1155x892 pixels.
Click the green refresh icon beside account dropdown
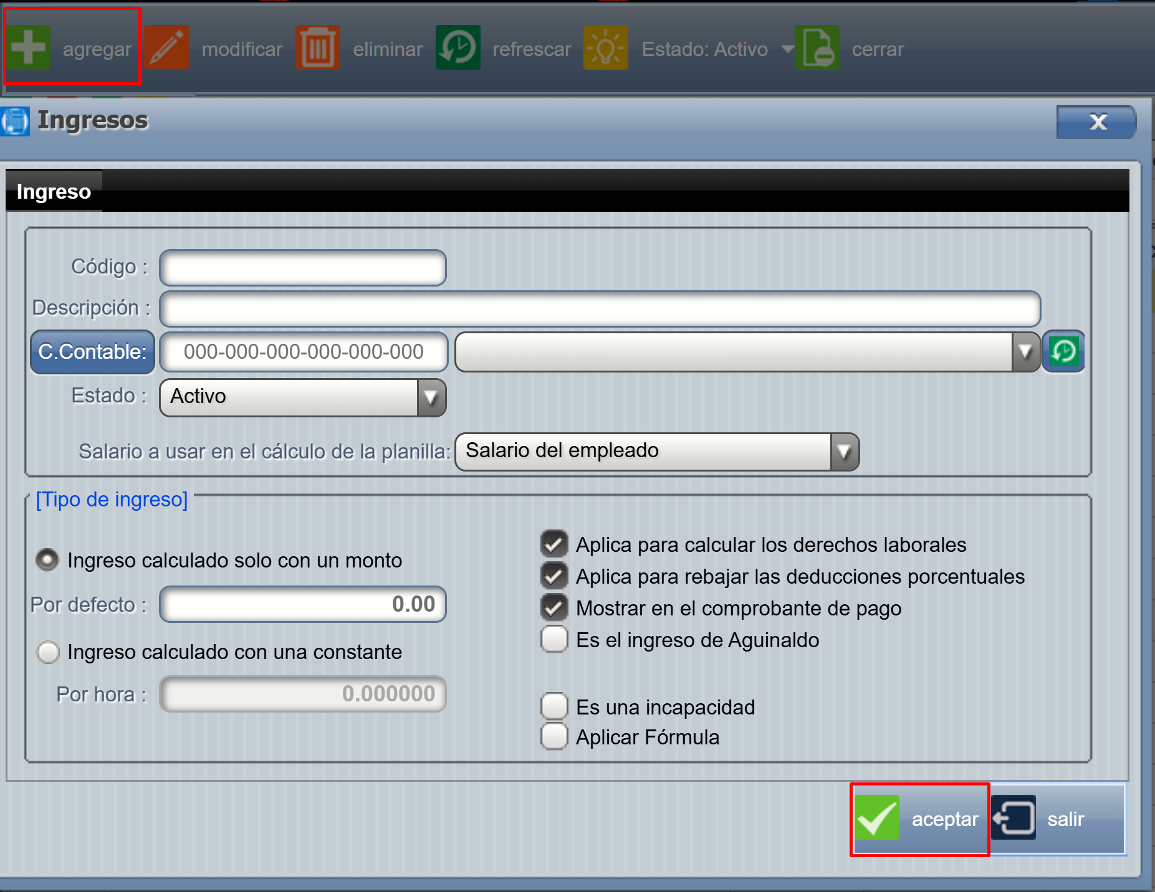pos(1063,352)
